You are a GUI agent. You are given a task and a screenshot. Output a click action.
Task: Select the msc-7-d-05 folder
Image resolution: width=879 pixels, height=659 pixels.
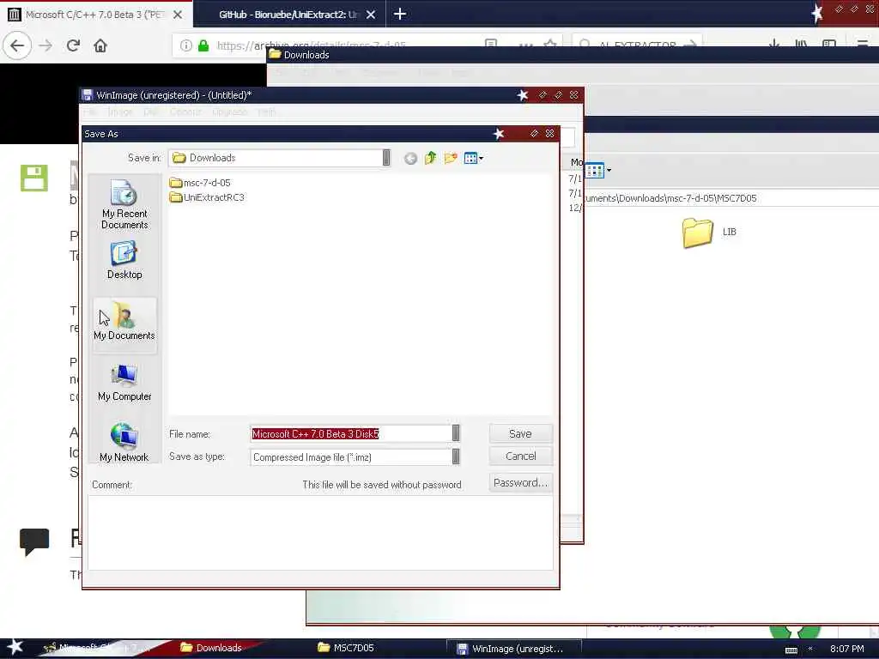tap(200, 183)
